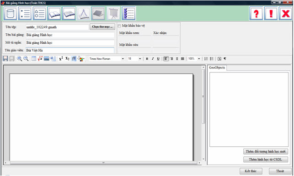Image resolution: width=294 pixels, height=176 pixels.
Task: Toggle bold formatting
Action: 147,59
